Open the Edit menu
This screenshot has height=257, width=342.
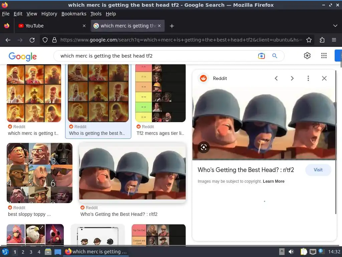tap(18, 14)
